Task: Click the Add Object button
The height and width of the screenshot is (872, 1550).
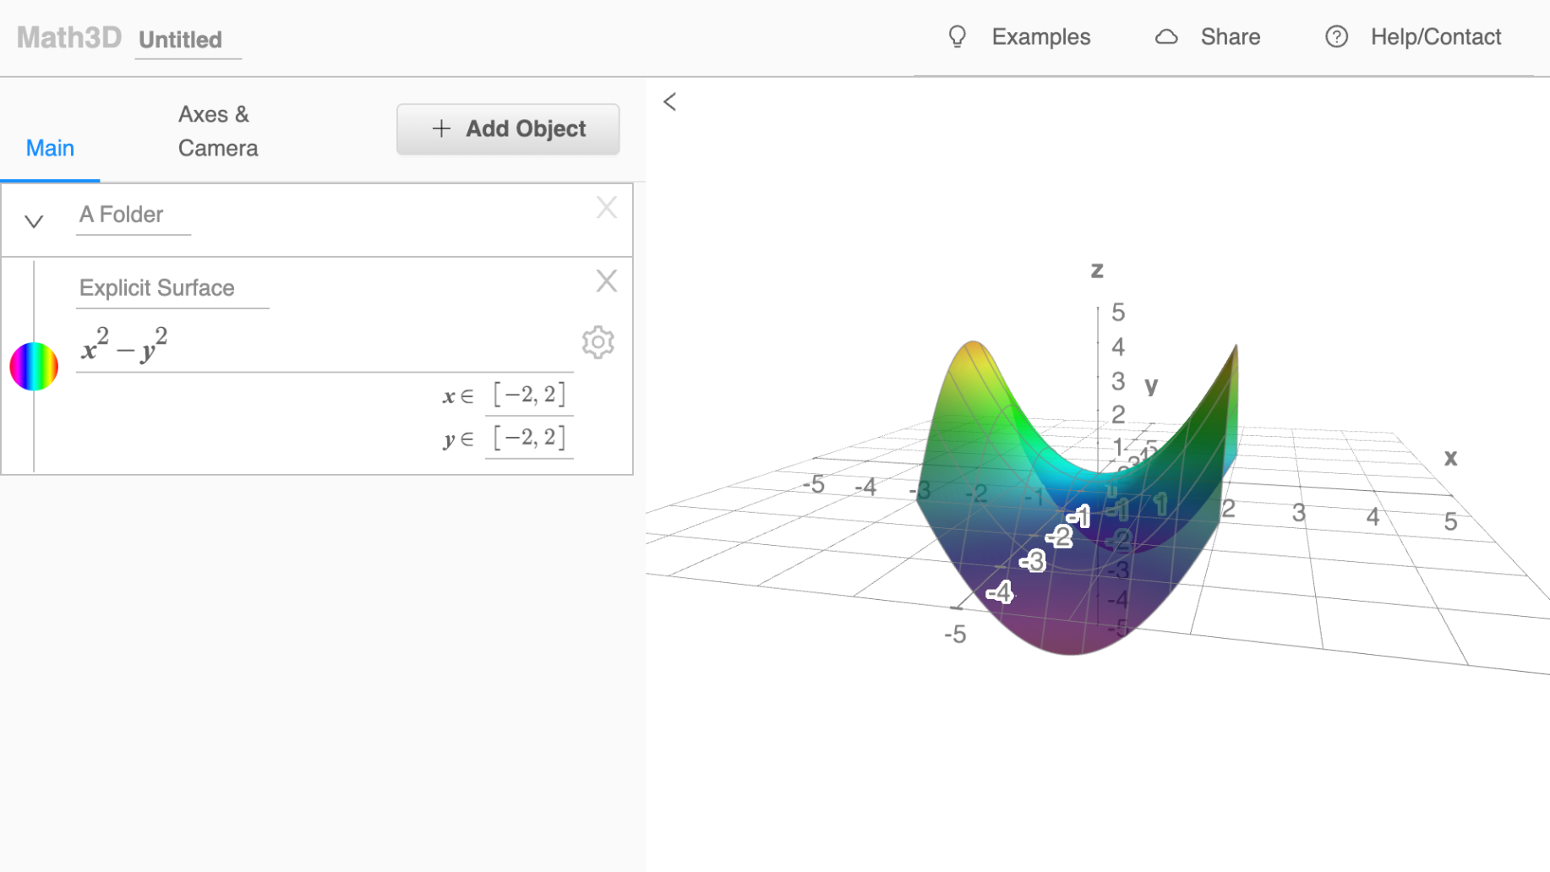Action: pos(508,129)
